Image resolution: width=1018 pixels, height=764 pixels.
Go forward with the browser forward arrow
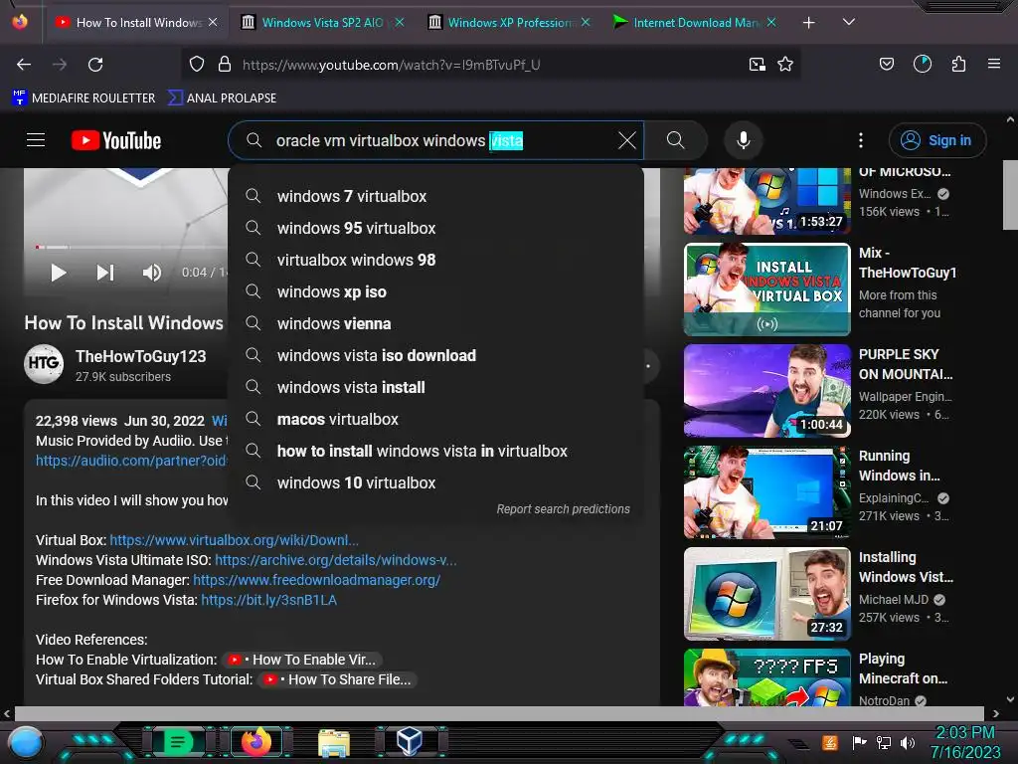click(x=60, y=65)
